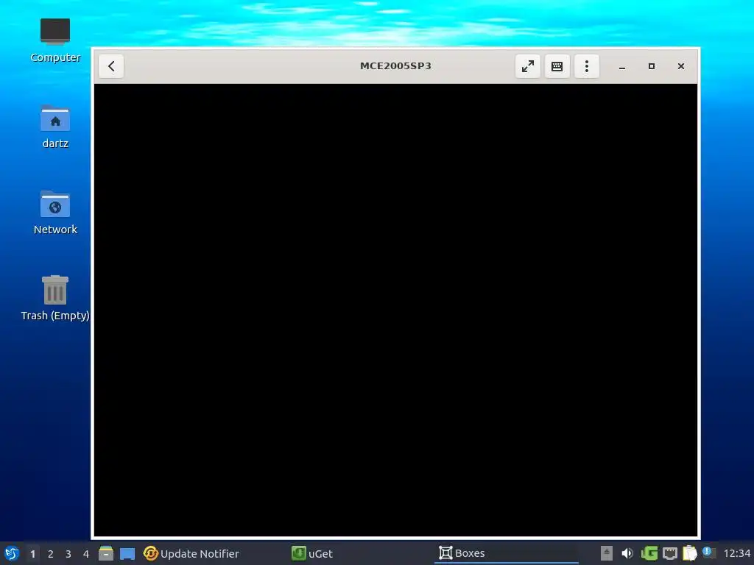Select the dartz home folder icon
The height and width of the screenshot is (565, 754).
pyautogui.click(x=55, y=127)
